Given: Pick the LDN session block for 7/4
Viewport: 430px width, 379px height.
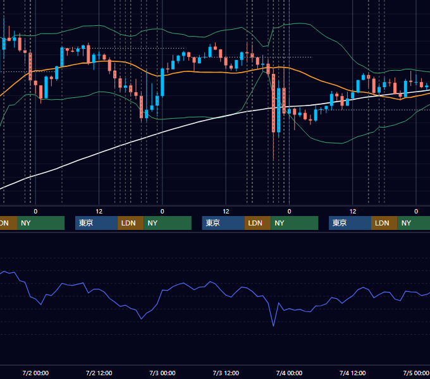Looking at the screenshot, I should click(x=384, y=223).
